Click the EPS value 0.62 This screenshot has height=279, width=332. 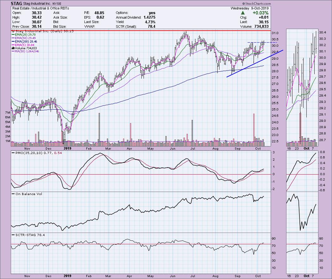(x=100, y=17)
